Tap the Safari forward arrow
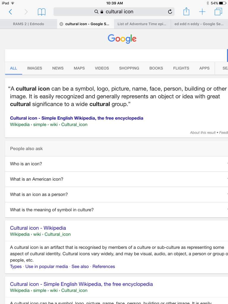Screen dimensions: 228x304 26,12
